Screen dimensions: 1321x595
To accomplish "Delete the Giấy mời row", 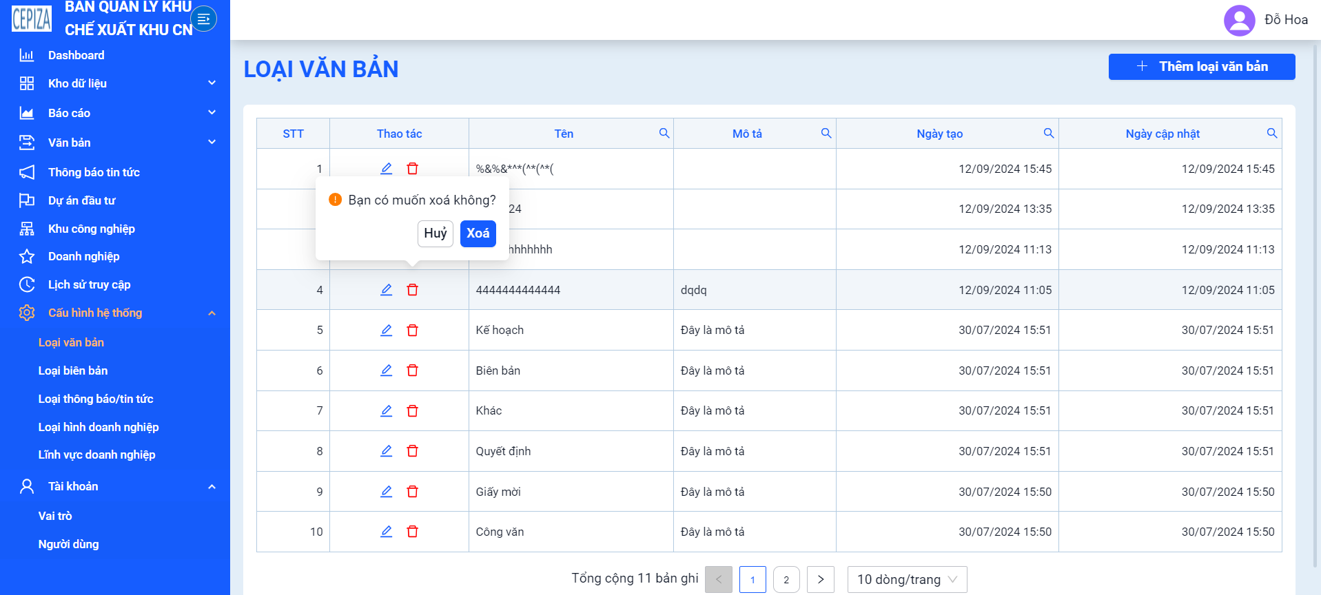I will tap(412, 492).
